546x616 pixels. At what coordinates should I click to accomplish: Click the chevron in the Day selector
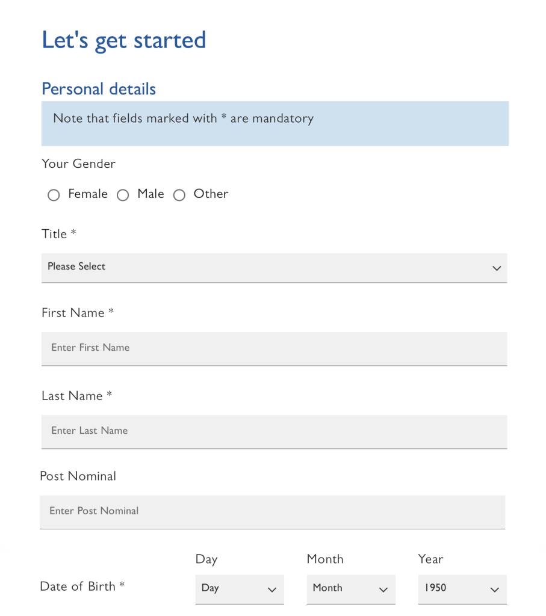(x=271, y=590)
